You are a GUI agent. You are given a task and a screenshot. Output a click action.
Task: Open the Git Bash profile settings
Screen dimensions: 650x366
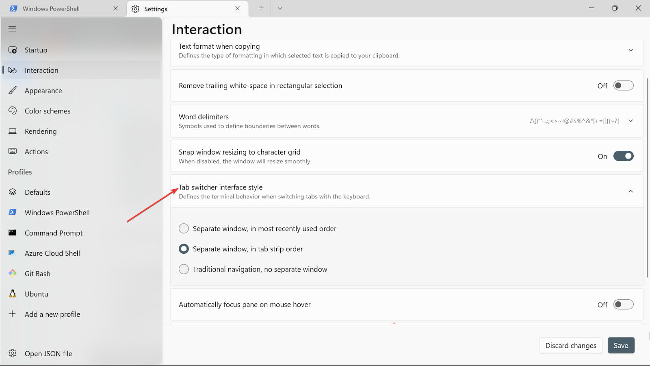tap(81, 274)
